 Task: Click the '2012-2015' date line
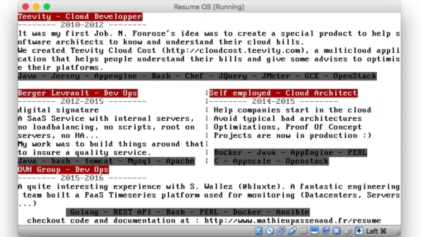coord(82,101)
